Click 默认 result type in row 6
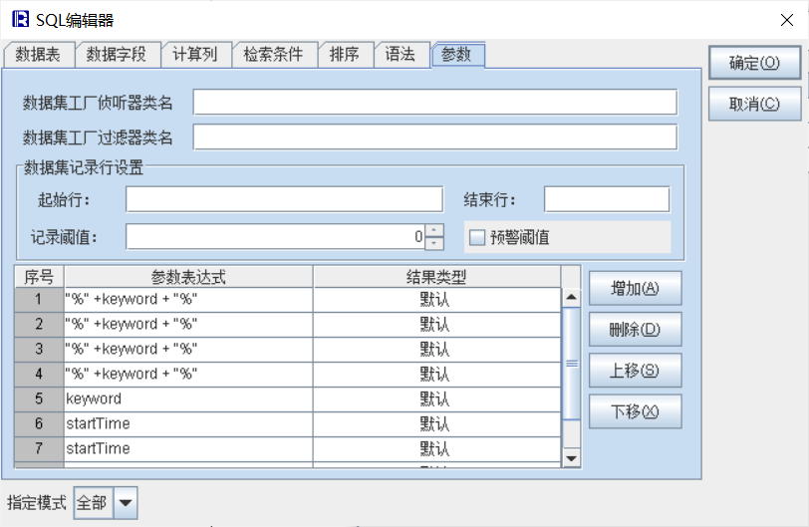The image size is (809, 527). 436,423
